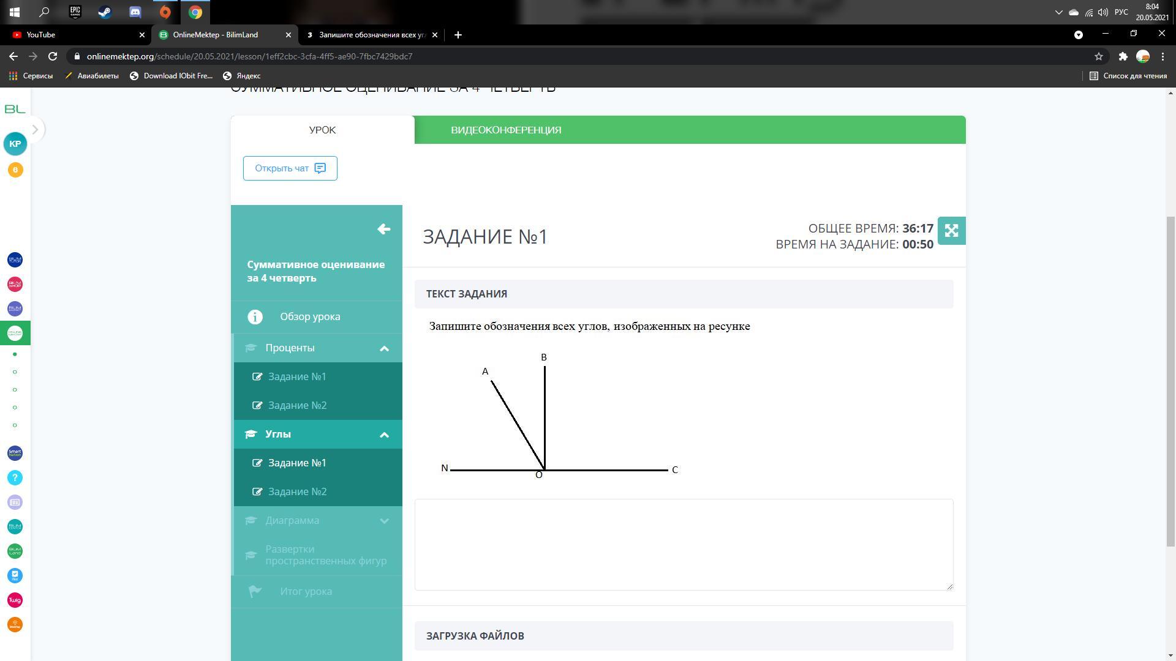
Task: Bookmark this page with the star icon
Action: (1099, 56)
